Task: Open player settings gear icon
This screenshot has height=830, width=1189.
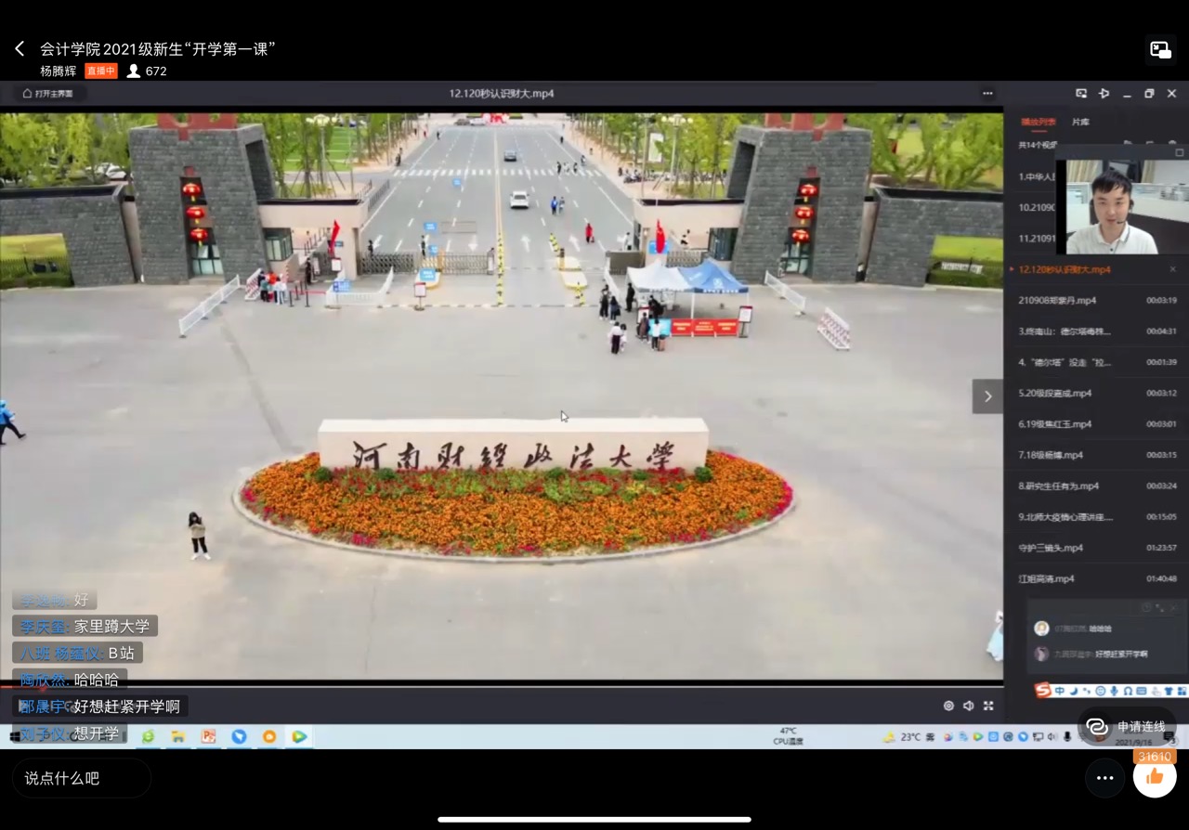Action: click(948, 706)
